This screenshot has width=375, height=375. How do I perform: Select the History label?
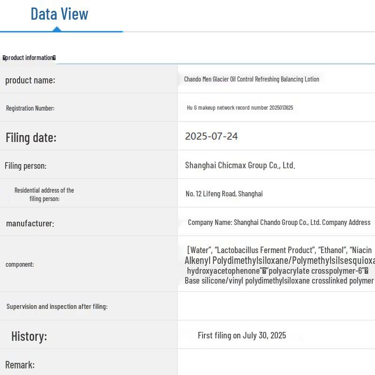29,336
